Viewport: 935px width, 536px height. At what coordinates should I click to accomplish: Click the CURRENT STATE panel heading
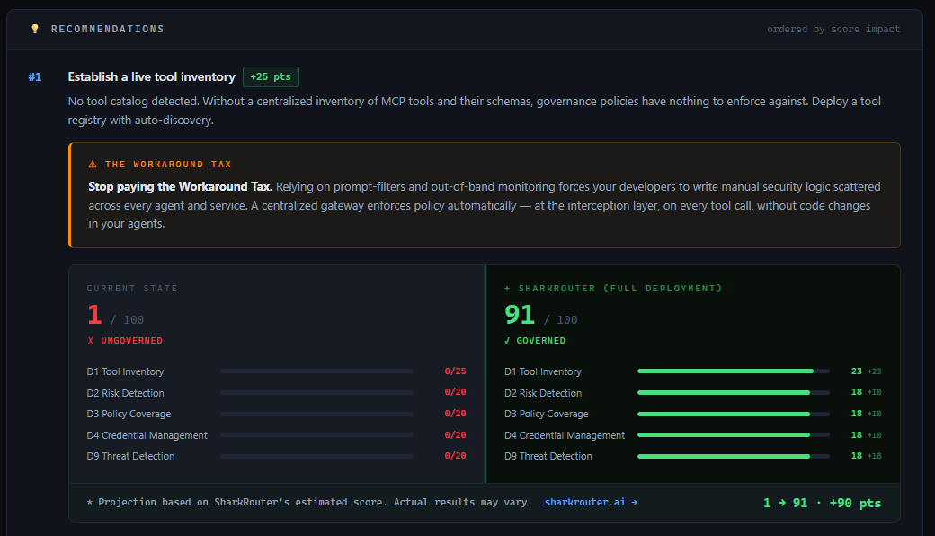[132, 288]
